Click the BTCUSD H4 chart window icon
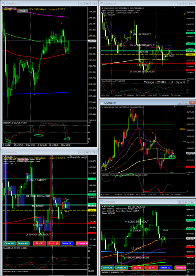Viewport: 196px width, 276px height. pos(102,202)
